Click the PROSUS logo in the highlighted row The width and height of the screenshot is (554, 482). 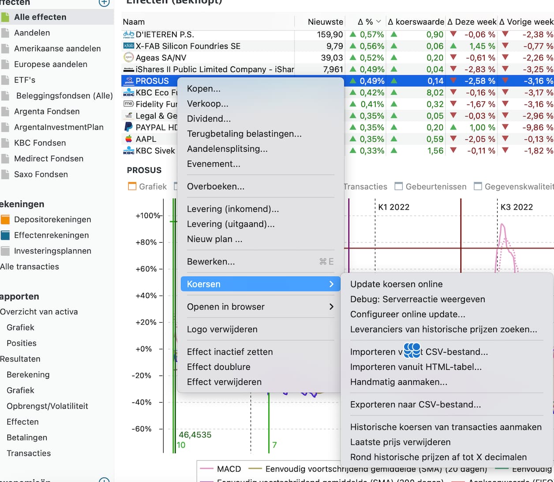point(128,81)
